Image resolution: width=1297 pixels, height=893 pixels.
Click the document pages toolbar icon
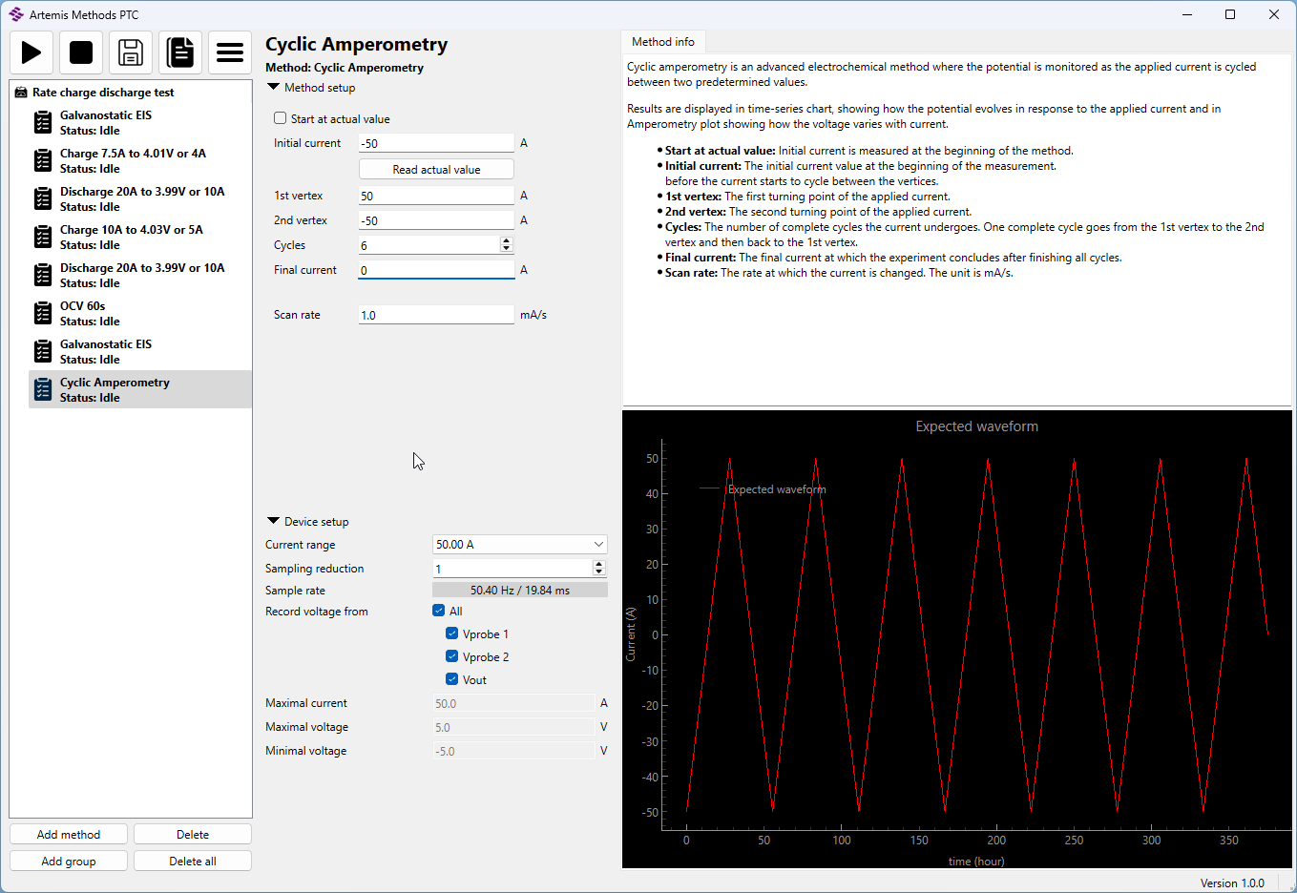(180, 52)
